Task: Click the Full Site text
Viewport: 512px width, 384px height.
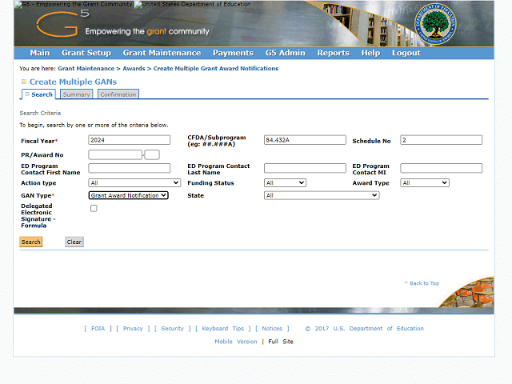Action: tap(281, 342)
